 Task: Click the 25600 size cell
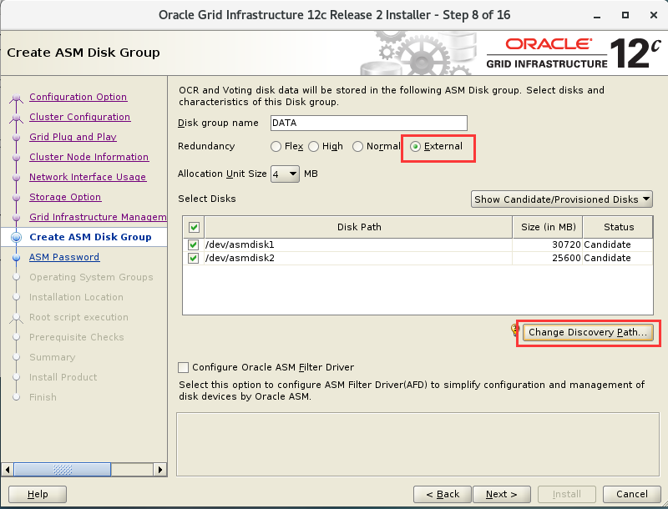click(x=548, y=258)
